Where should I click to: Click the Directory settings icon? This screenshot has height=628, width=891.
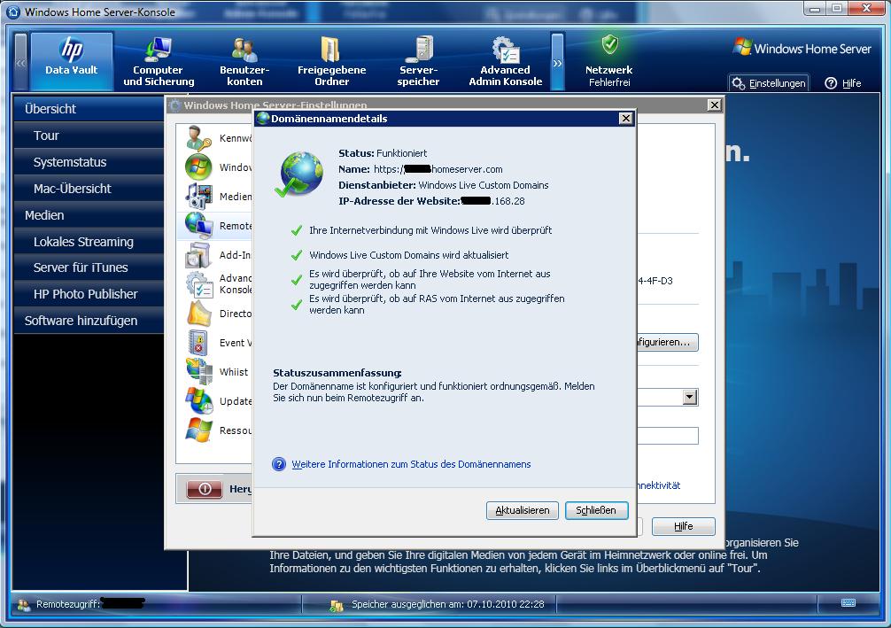pos(198,314)
